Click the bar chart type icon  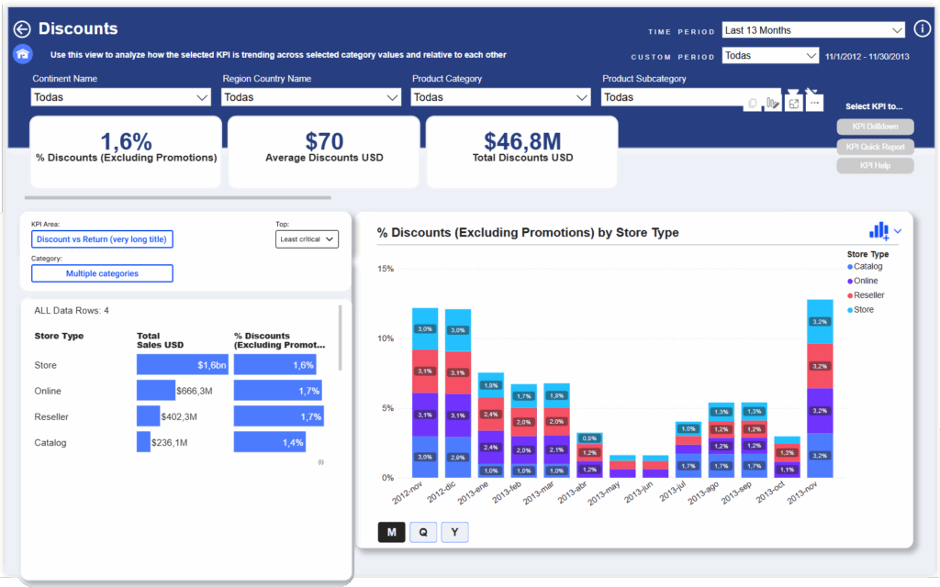tap(878, 231)
